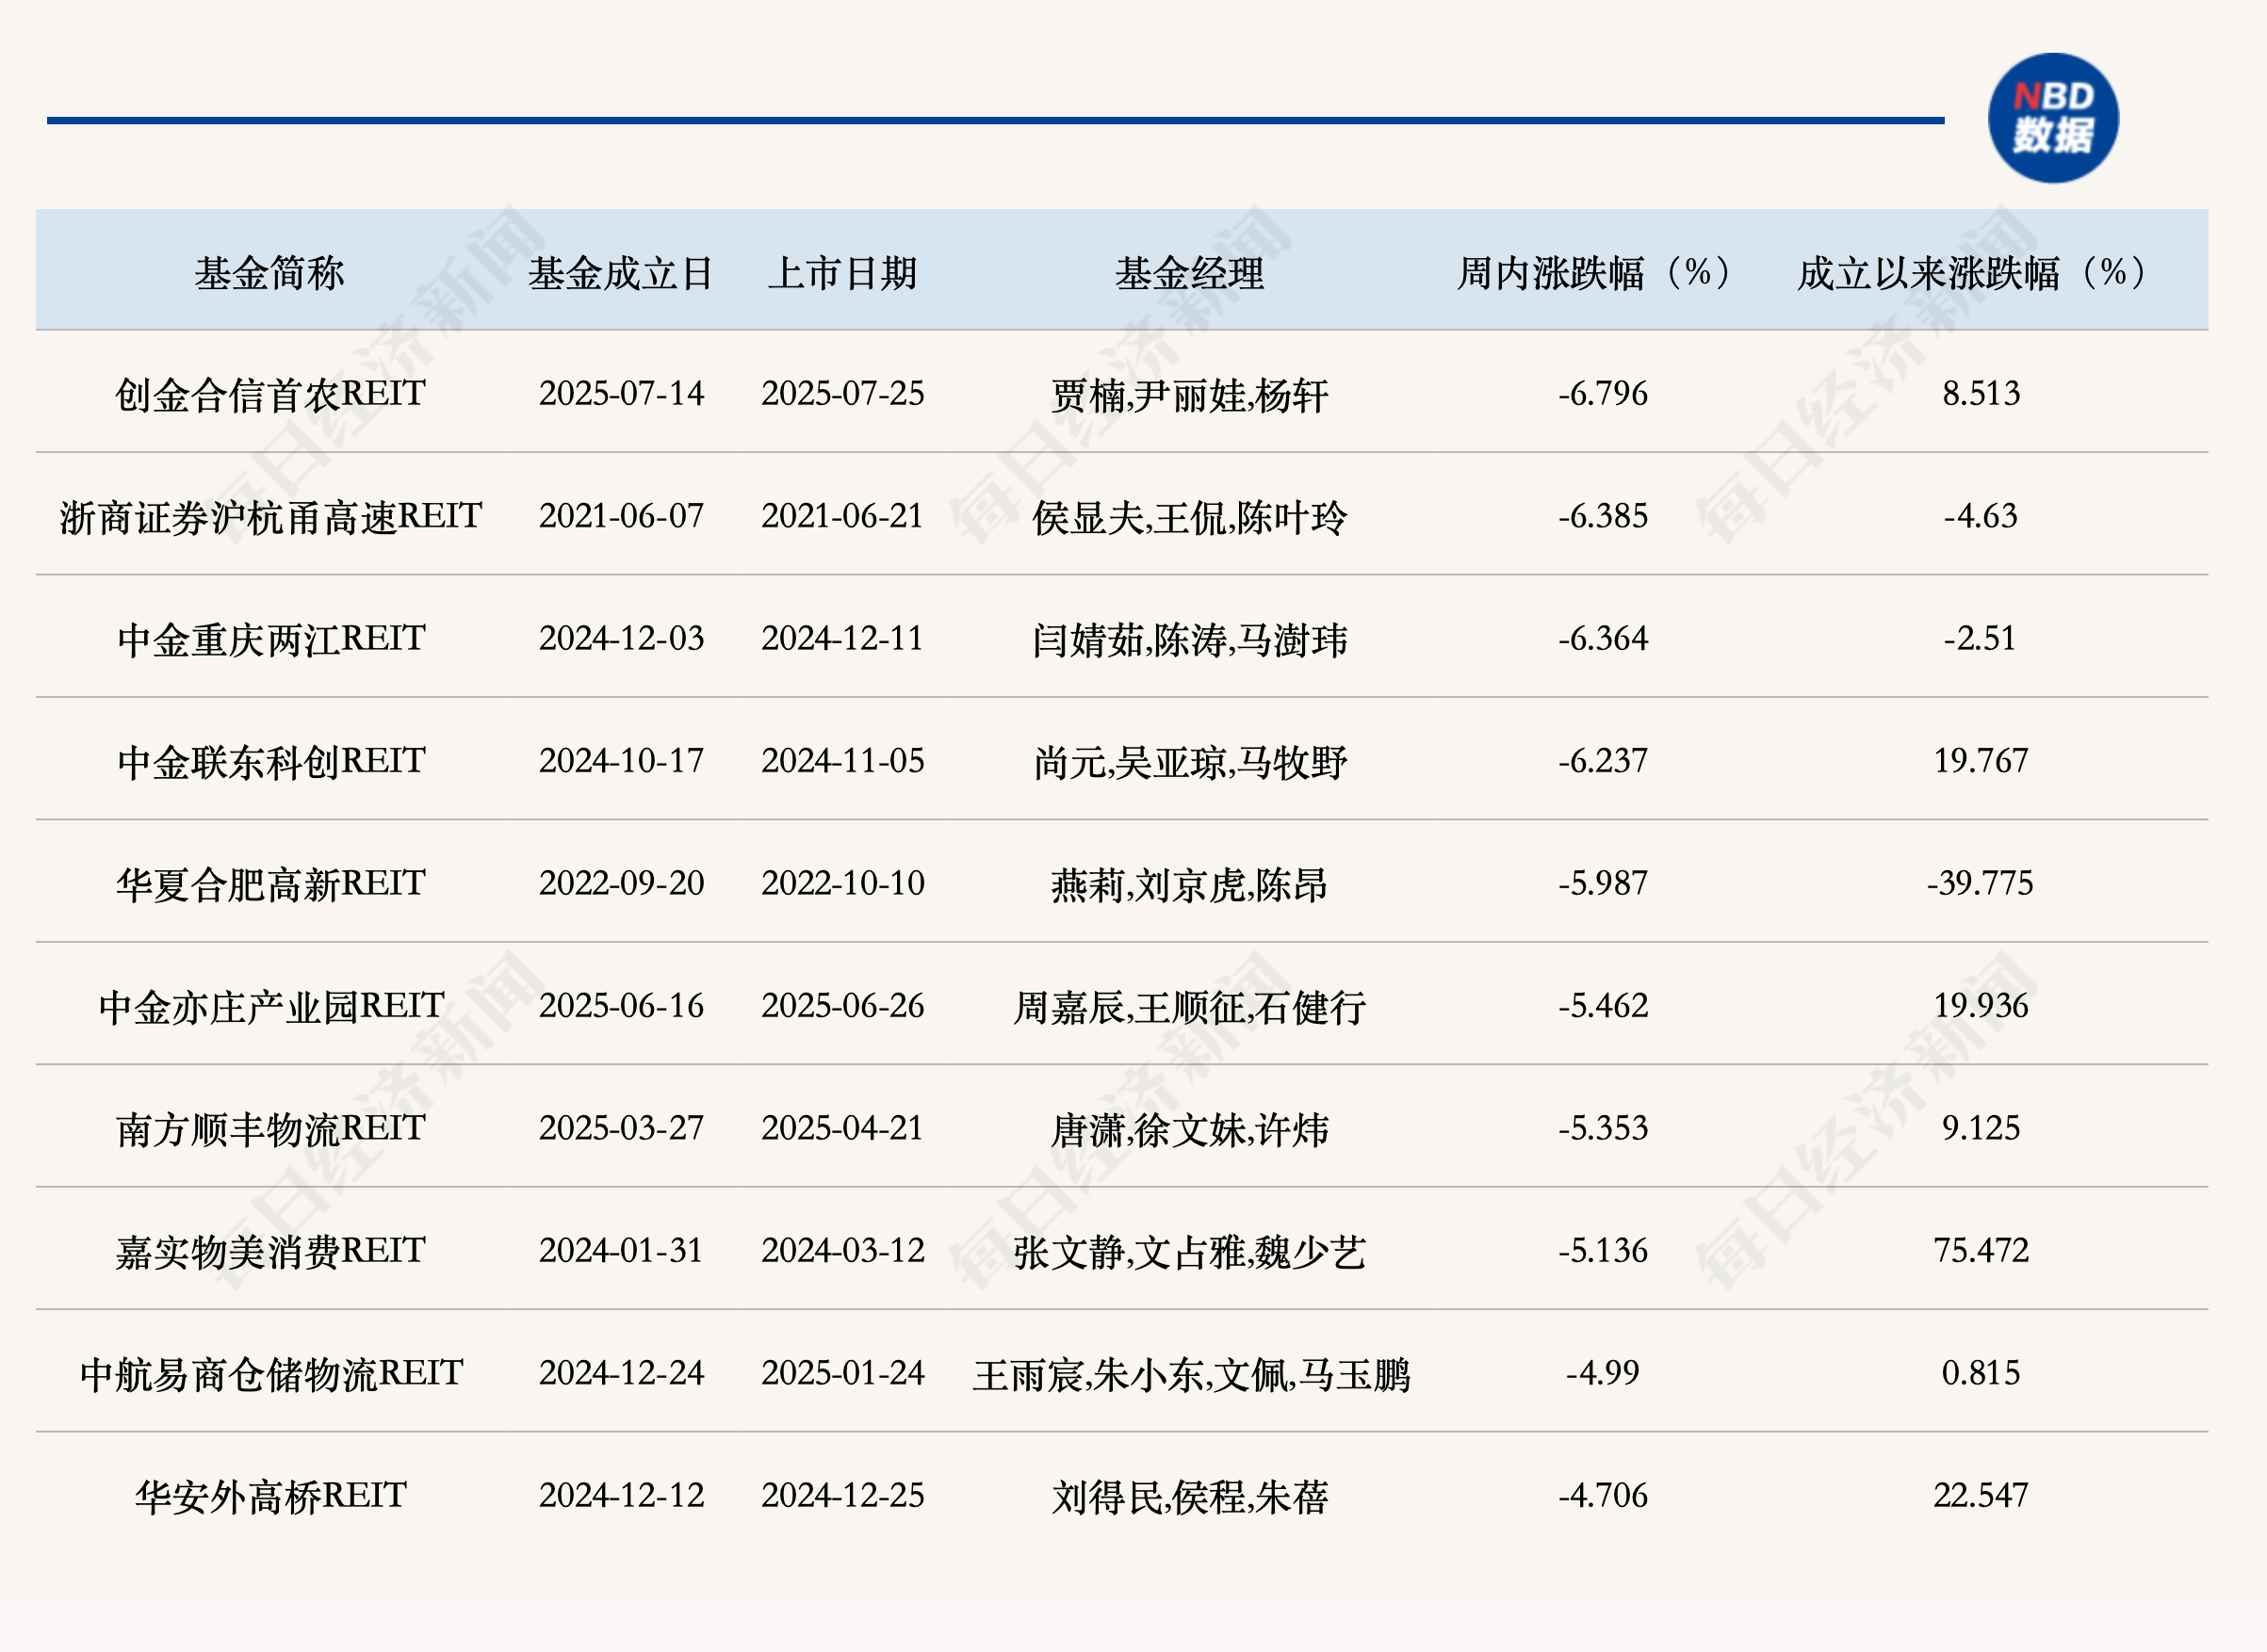Select managers 贾楠,尹丽娃,杨轩

(x=1189, y=396)
